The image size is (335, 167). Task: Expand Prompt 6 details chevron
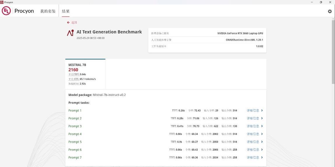click(262, 150)
